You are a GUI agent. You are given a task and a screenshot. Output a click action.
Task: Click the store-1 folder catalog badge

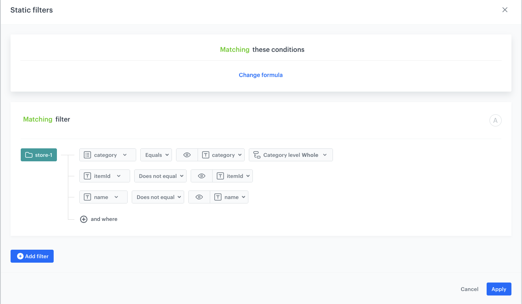point(39,155)
